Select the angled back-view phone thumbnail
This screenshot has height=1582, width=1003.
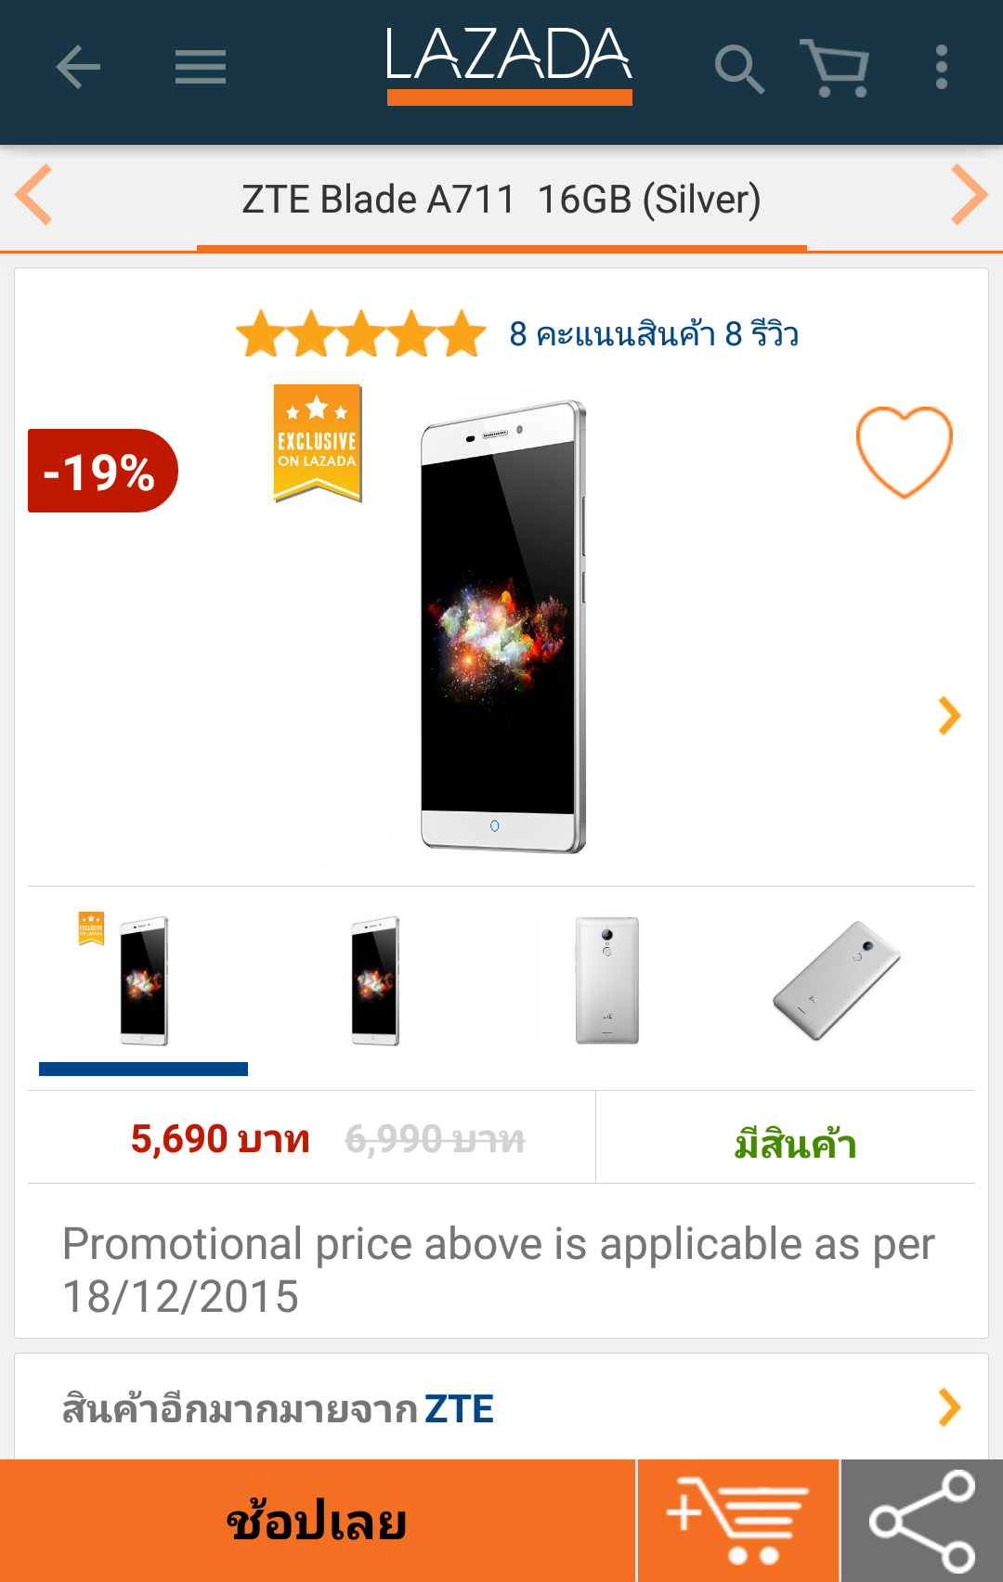click(837, 981)
